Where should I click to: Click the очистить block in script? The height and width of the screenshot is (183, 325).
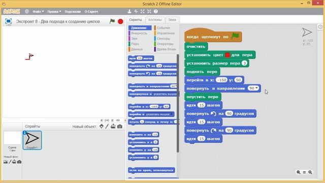tap(196, 46)
